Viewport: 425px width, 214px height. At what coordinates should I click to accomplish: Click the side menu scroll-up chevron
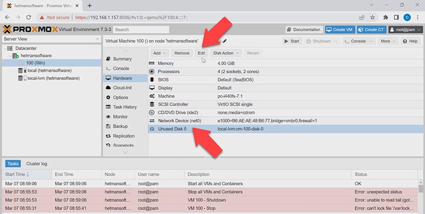pyautogui.click(x=125, y=51)
